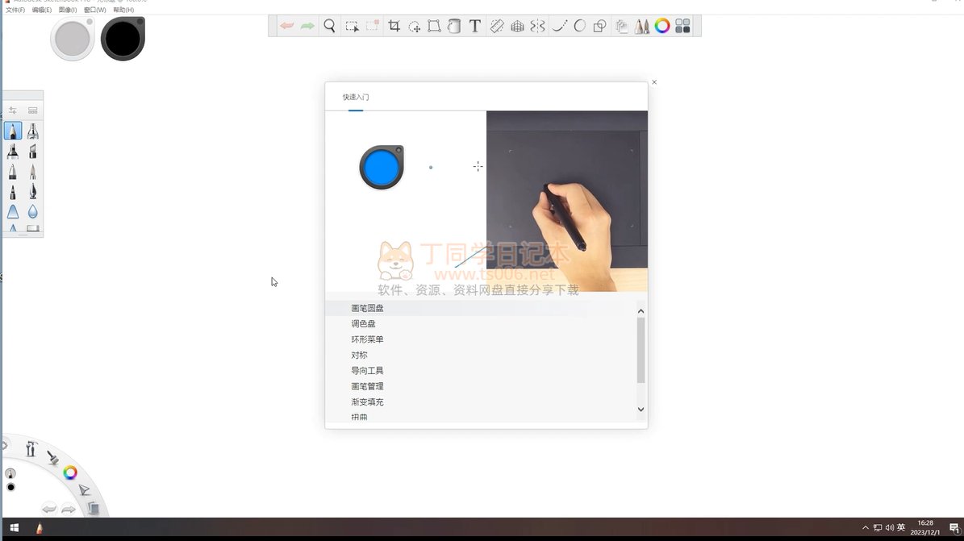The width and height of the screenshot is (964, 541).
Task: Click the black color puck
Action: (x=123, y=40)
